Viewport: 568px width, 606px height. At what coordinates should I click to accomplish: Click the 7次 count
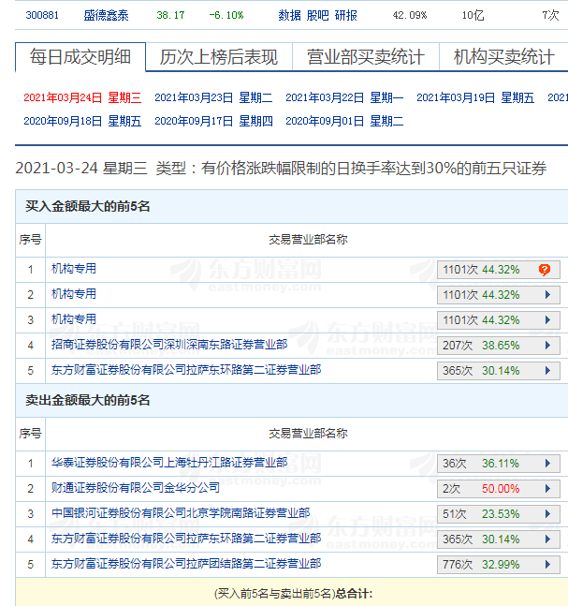click(x=550, y=15)
